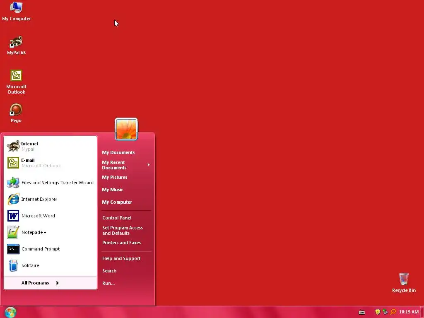The width and height of the screenshot is (424, 318).
Task: Launch Internet Mypal from the Start menu
Action: coord(50,146)
